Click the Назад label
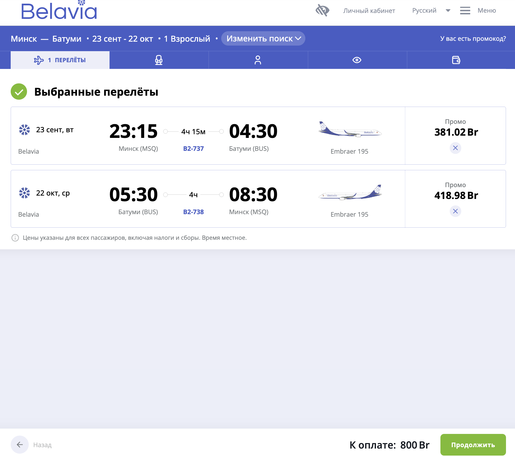515x457 pixels. click(x=42, y=445)
